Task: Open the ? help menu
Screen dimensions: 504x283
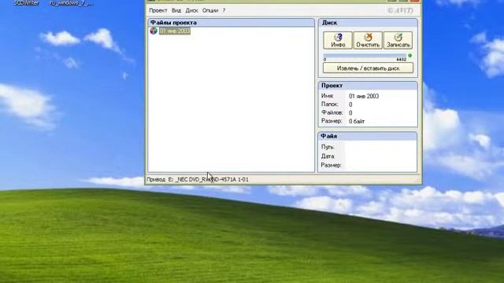Action: [224, 10]
